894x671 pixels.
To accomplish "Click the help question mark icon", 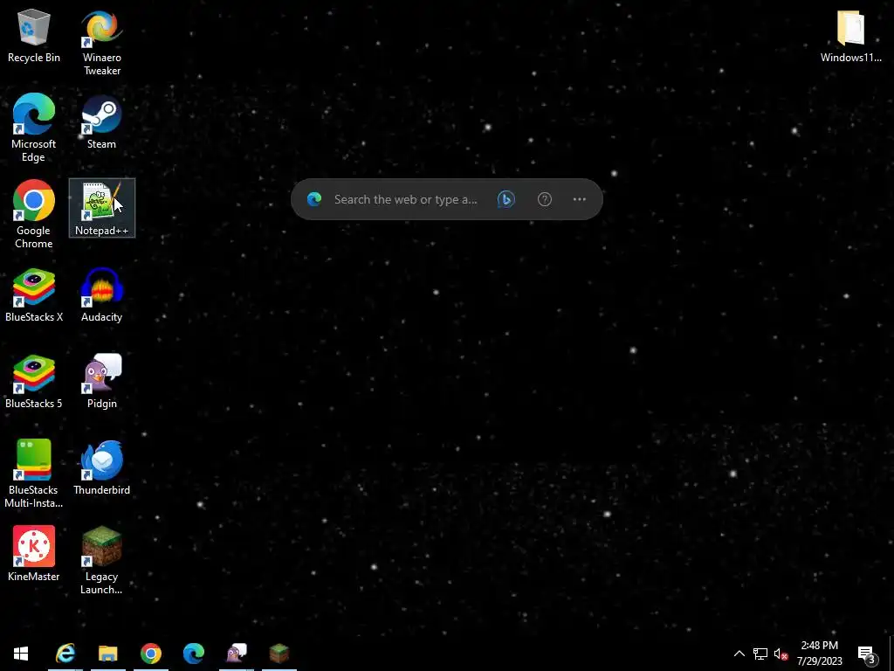I will pos(545,199).
